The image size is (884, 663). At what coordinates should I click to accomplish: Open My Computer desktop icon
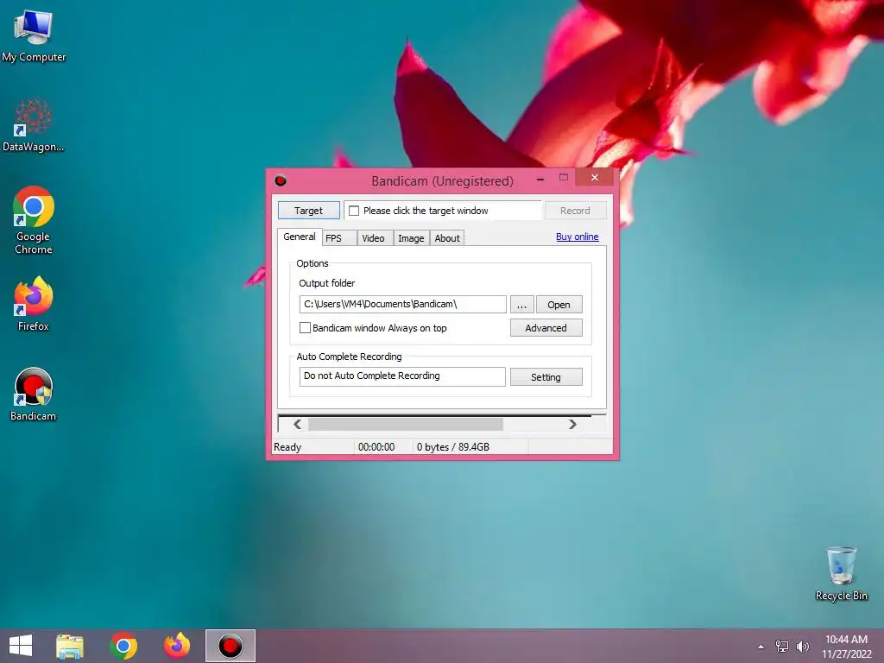[34, 36]
